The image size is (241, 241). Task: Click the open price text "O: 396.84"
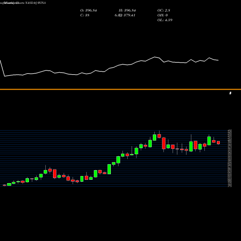click(x=89, y=11)
